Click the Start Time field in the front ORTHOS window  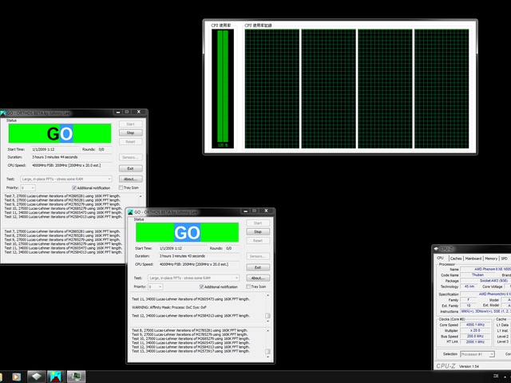183,248
